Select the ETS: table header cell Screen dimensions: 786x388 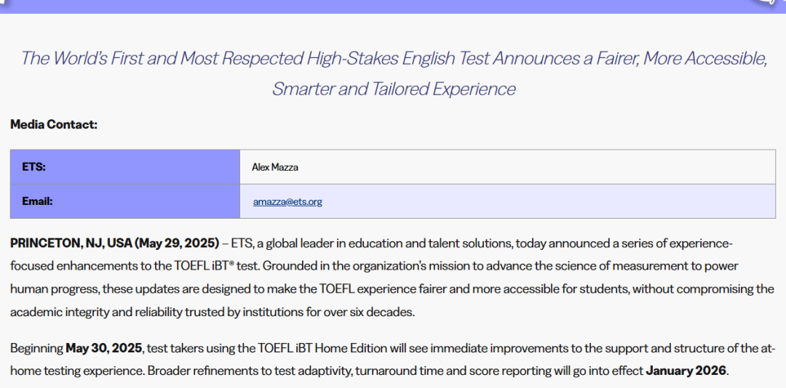(125, 167)
